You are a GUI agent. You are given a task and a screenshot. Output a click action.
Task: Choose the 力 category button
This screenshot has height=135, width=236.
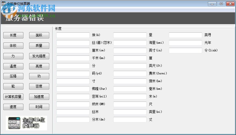13,56
